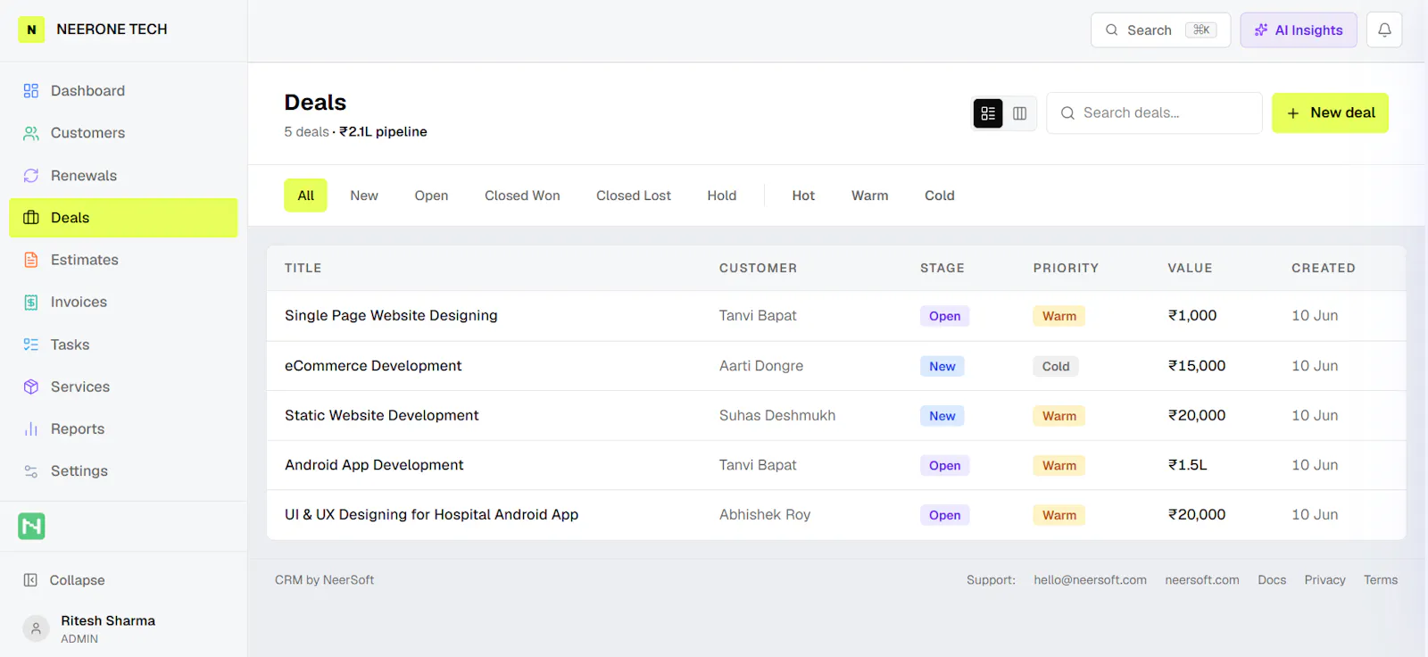Open Single Page Website Designing deal
Image resolution: width=1428 pixels, height=657 pixels.
click(391, 316)
